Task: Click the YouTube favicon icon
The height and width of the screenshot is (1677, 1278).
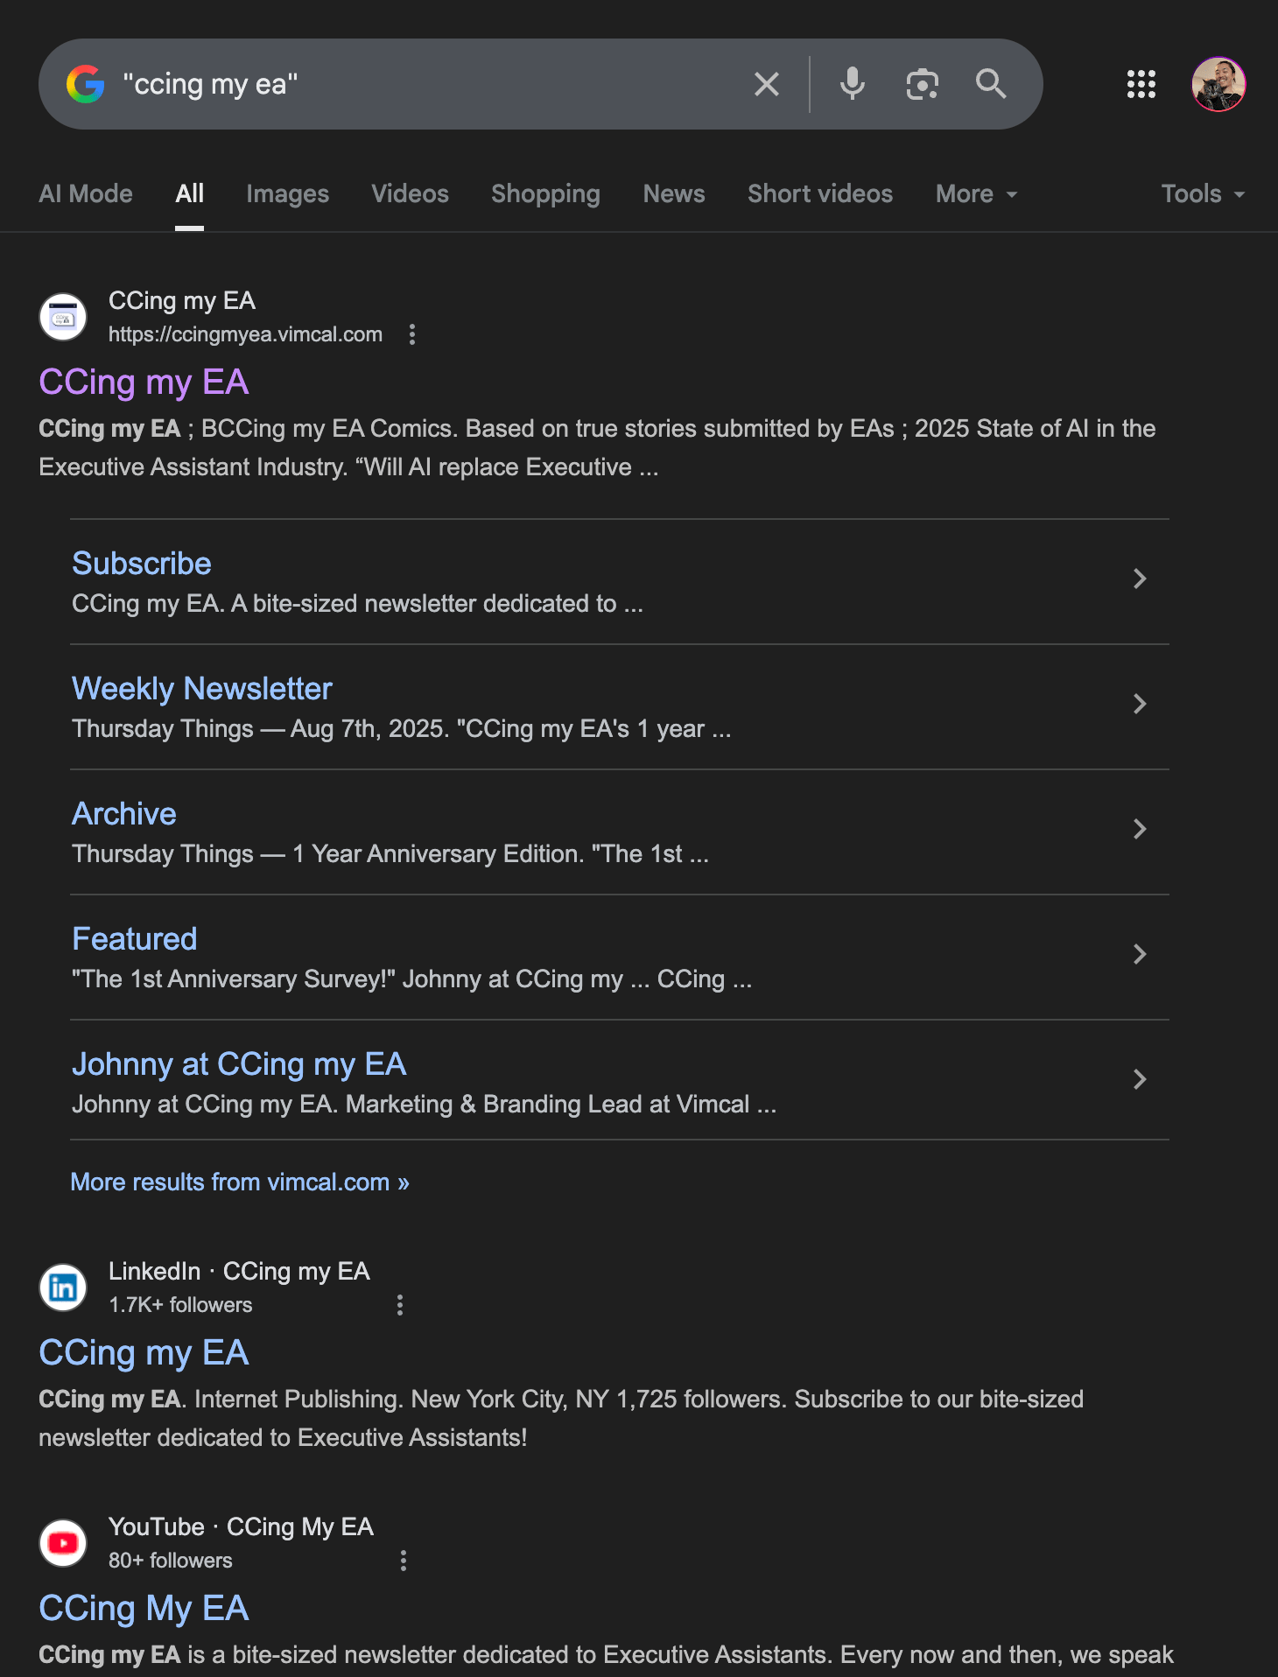Action: 63,1543
